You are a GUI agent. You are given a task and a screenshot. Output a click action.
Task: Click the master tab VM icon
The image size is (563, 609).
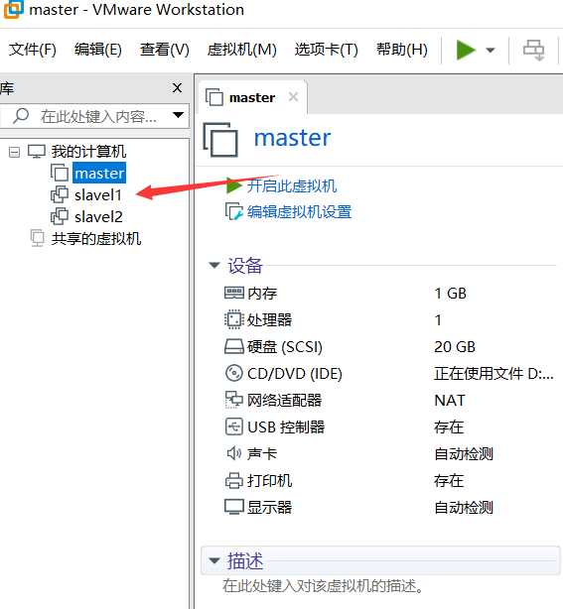[x=214, y=97]
